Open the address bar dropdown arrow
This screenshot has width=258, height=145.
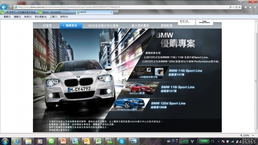[x=233, y=7]
